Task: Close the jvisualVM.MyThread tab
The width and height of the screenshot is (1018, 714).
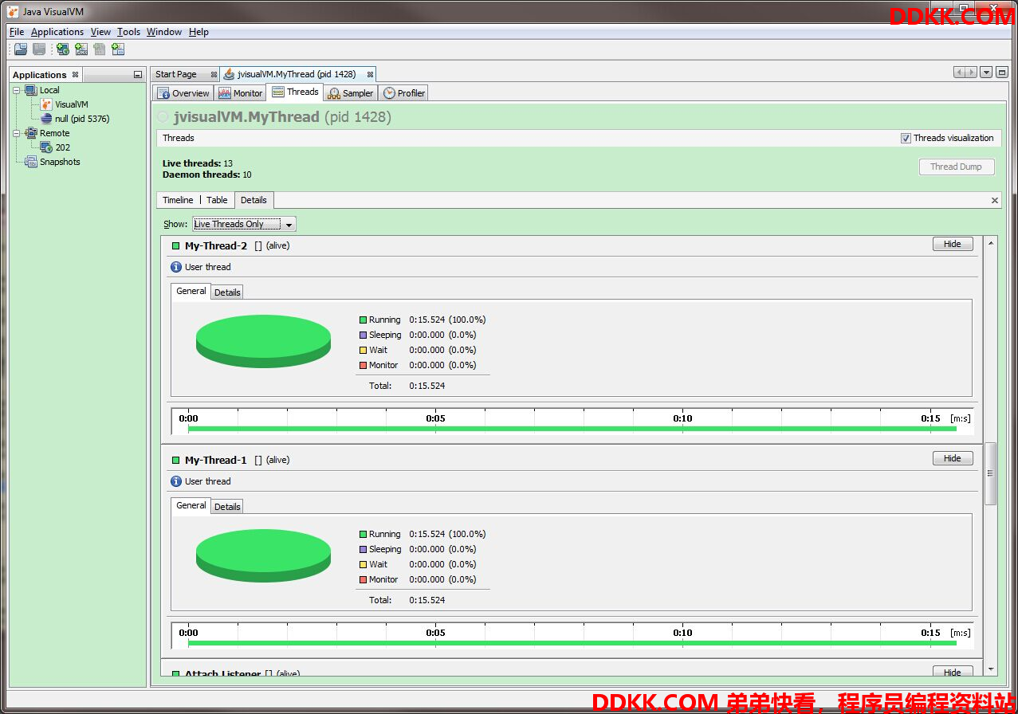Action: 370,74
